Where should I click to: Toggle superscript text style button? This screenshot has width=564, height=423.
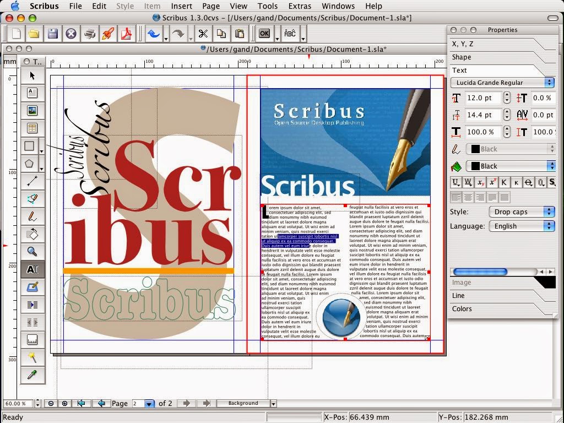click(492, 182)
